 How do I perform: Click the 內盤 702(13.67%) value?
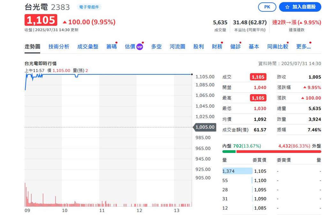point(247,146)
